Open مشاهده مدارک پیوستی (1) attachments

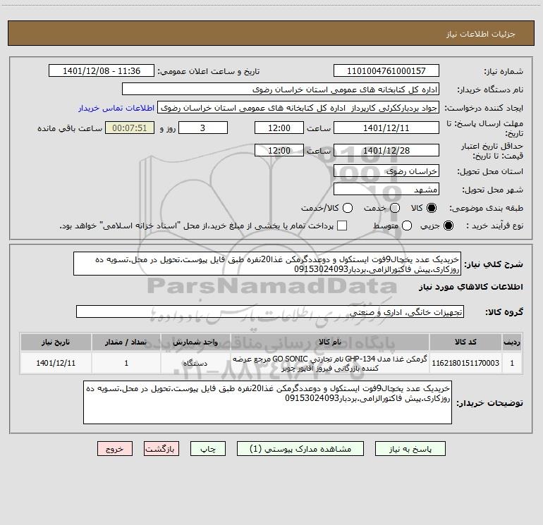click(x=300, y=449)
